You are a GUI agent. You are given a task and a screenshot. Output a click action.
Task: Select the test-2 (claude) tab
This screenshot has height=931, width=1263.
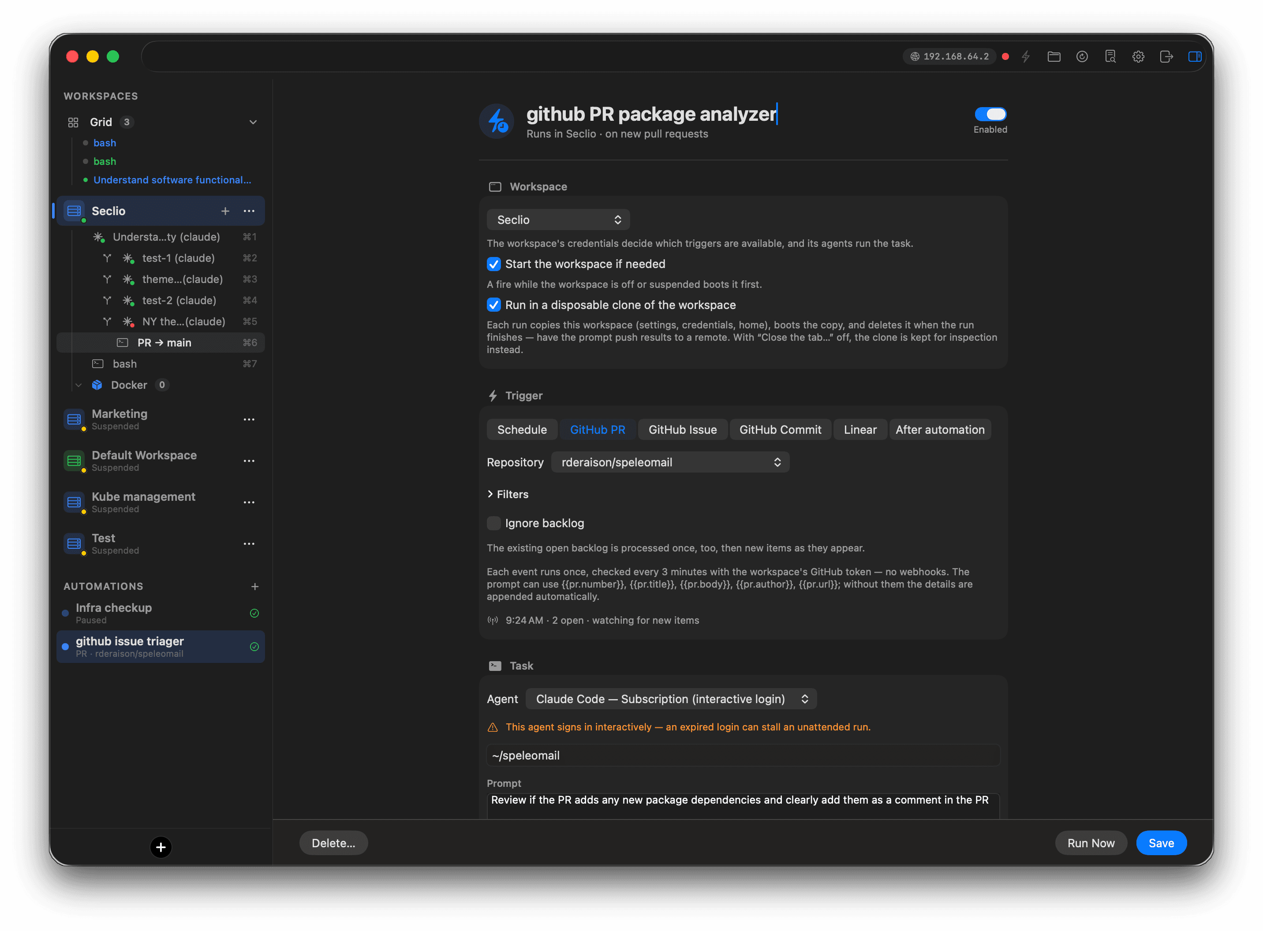tap(179, 301)
